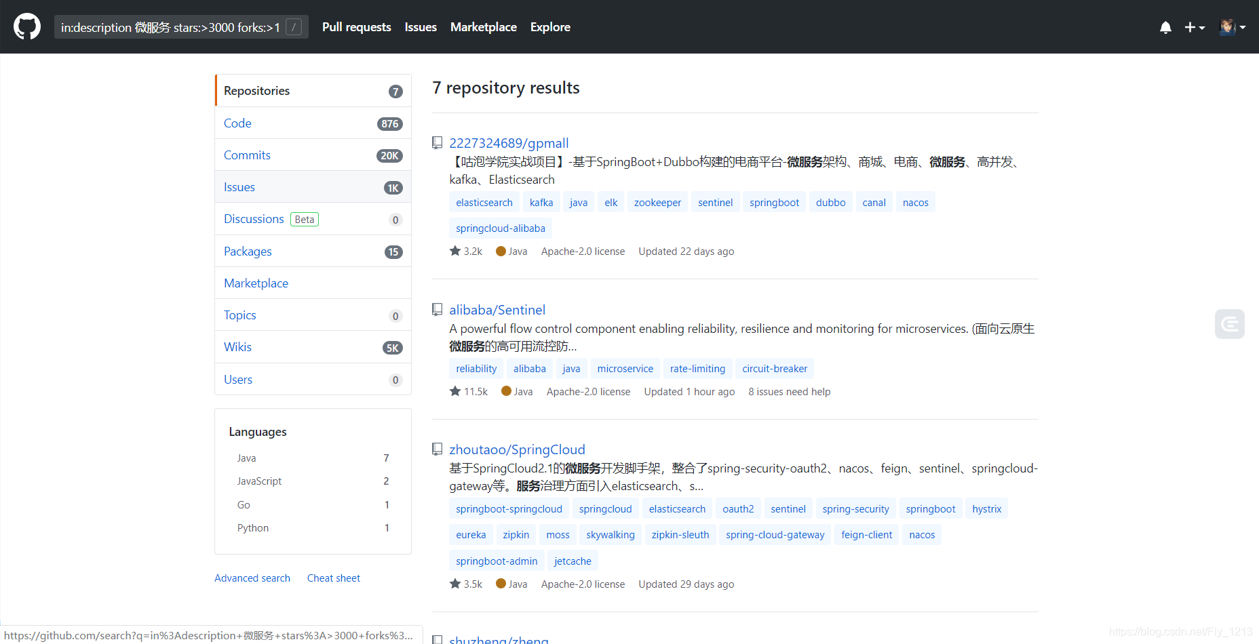
Task: Click the reliability topic tag
Action: (476, 369)
